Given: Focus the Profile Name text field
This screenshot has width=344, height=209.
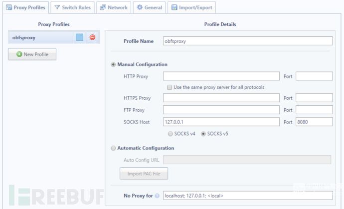Looking at the screenshot, I should pos(248,41).
